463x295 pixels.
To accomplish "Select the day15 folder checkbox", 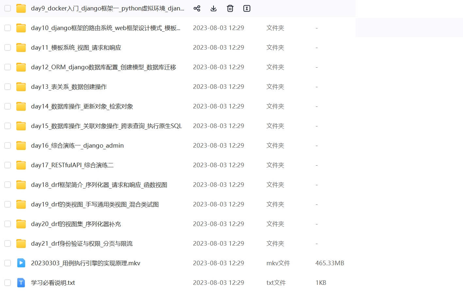I will coord(8,126).
